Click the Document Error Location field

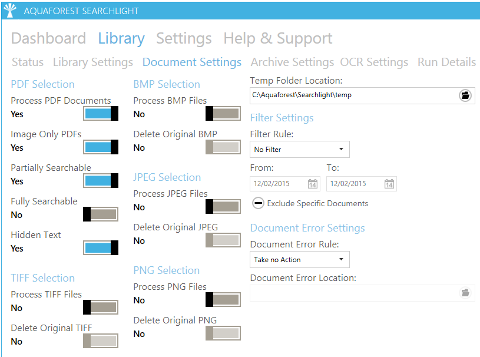(x=362, y=293)
